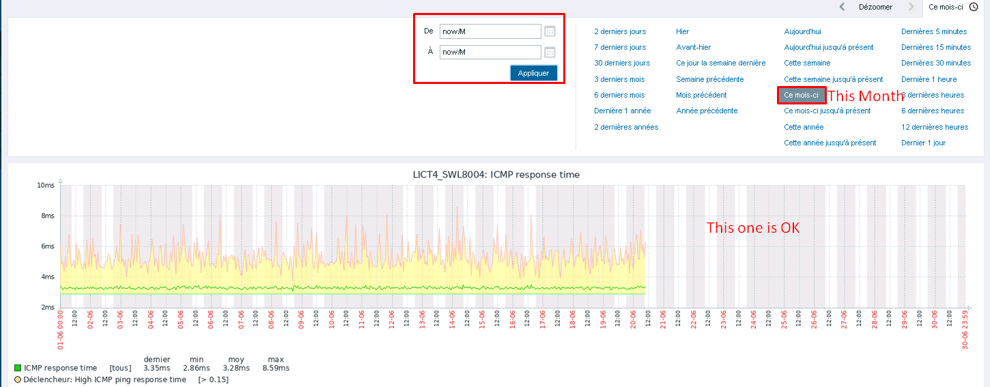Select 2 derniers jours range
This screenshot has height=387, width=990.
point(620,31)
